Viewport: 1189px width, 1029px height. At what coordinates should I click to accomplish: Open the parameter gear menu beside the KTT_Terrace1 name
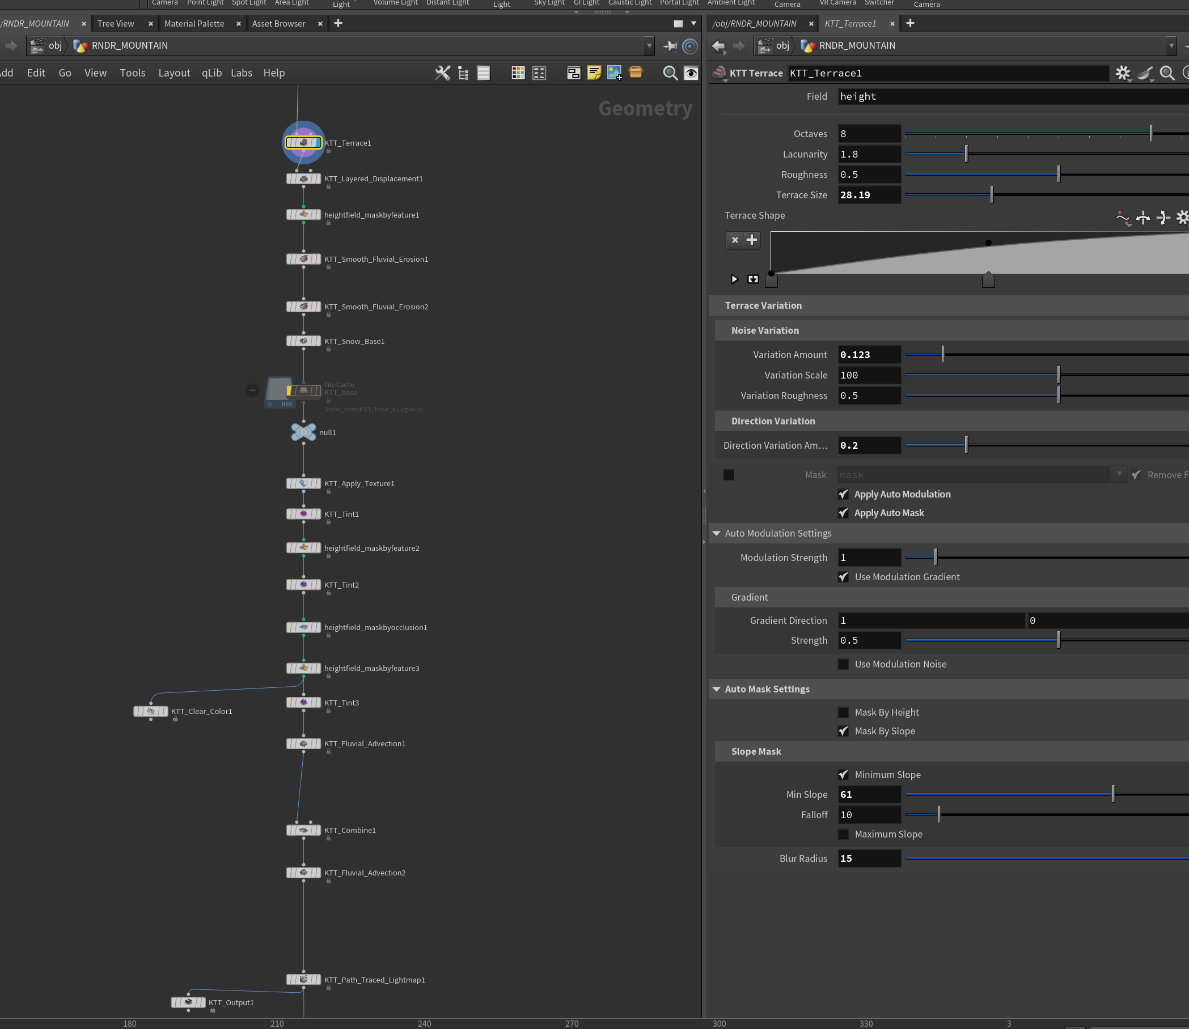(1122, 73)
